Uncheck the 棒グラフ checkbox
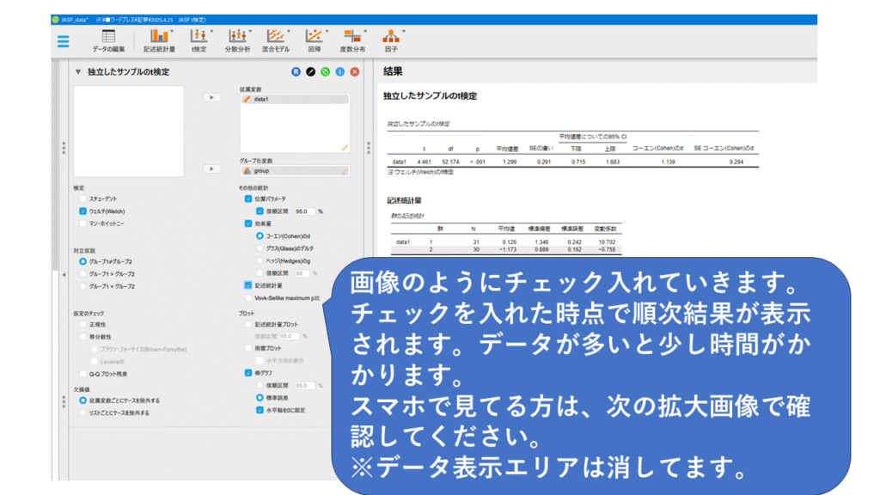This screenshot has height=495, width=880. pos(248,373)
